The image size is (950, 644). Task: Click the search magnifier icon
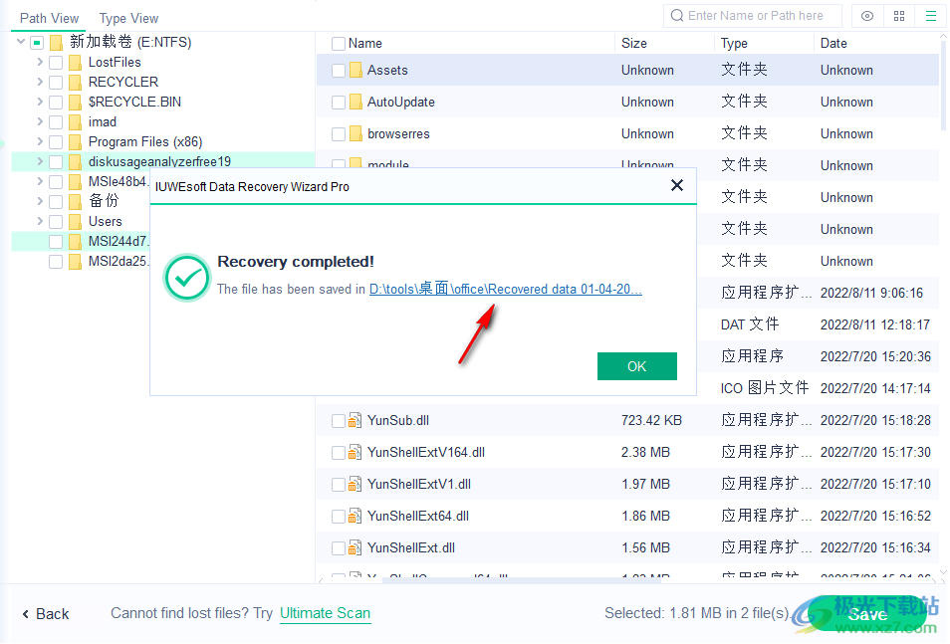point(677,16)
